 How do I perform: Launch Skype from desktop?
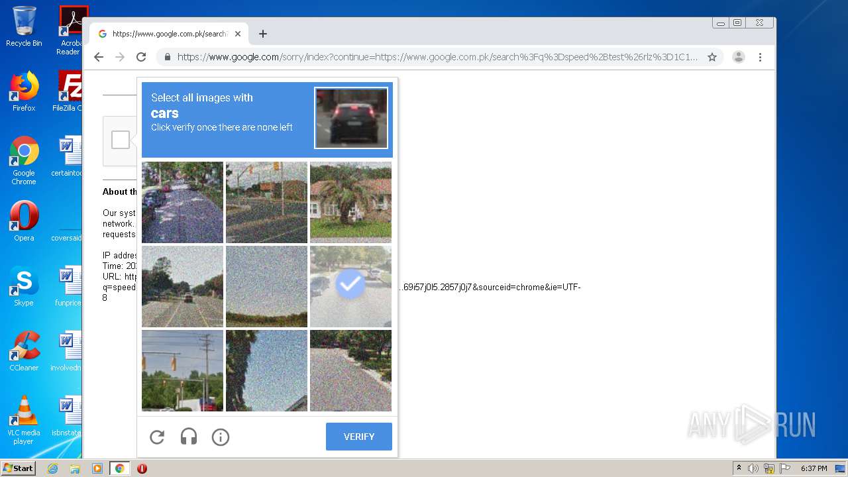coord(24,286)
